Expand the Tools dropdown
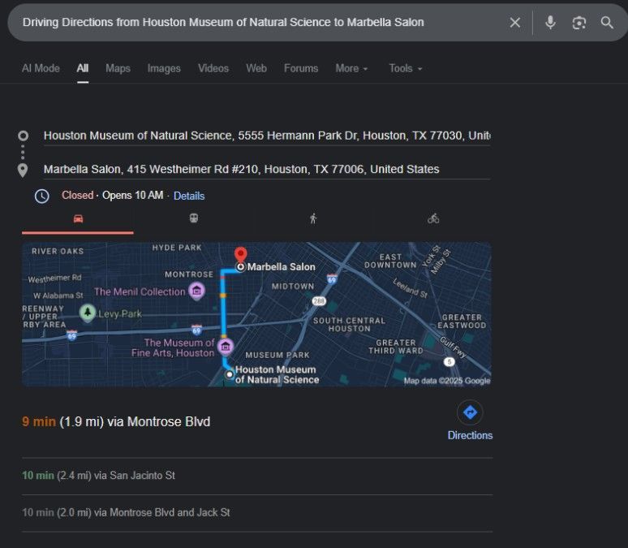628x548 pixels. [406, 68]
